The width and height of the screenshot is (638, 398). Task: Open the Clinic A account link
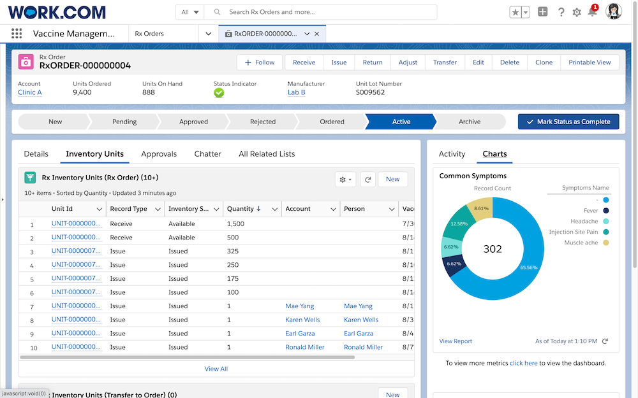[x=30, y=92]
